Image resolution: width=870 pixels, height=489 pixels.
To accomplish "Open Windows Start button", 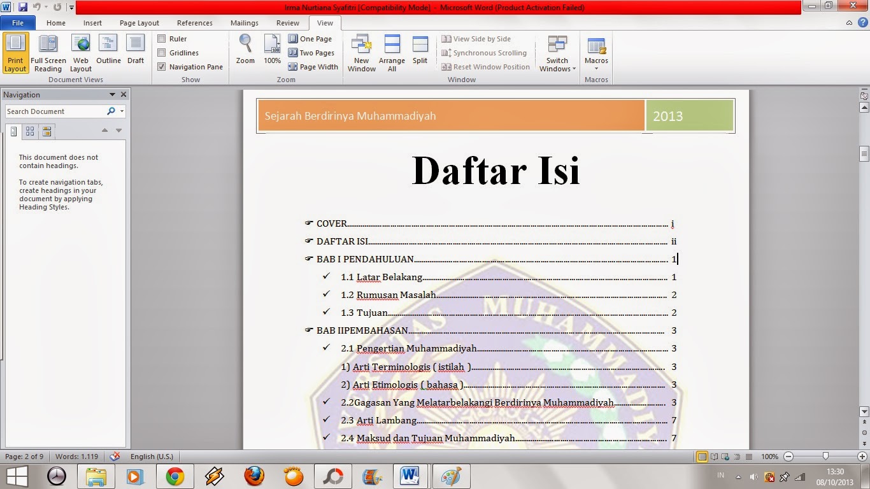I will (17, 476).
